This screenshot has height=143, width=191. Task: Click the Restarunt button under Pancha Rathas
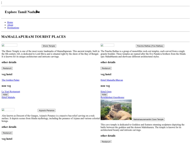point(106,68)
